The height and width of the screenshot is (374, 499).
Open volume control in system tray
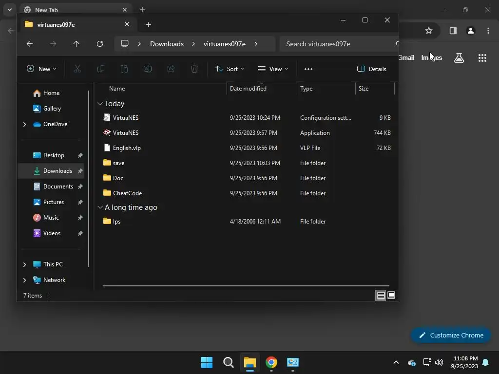pyautogui.click(x=439, y=362)
